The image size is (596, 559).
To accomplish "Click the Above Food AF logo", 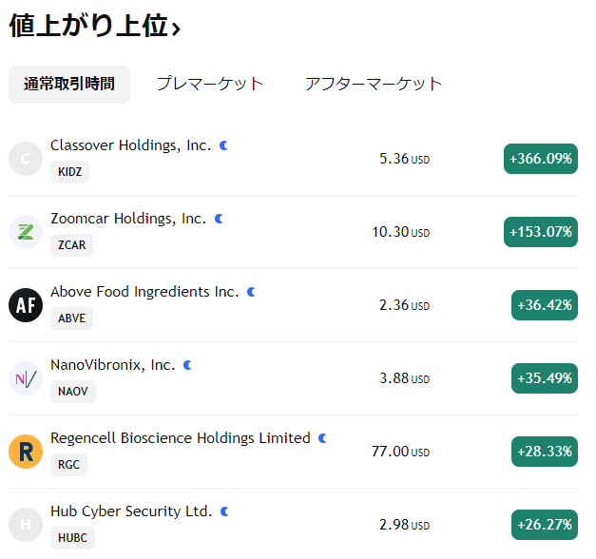I will coord(26,305).
